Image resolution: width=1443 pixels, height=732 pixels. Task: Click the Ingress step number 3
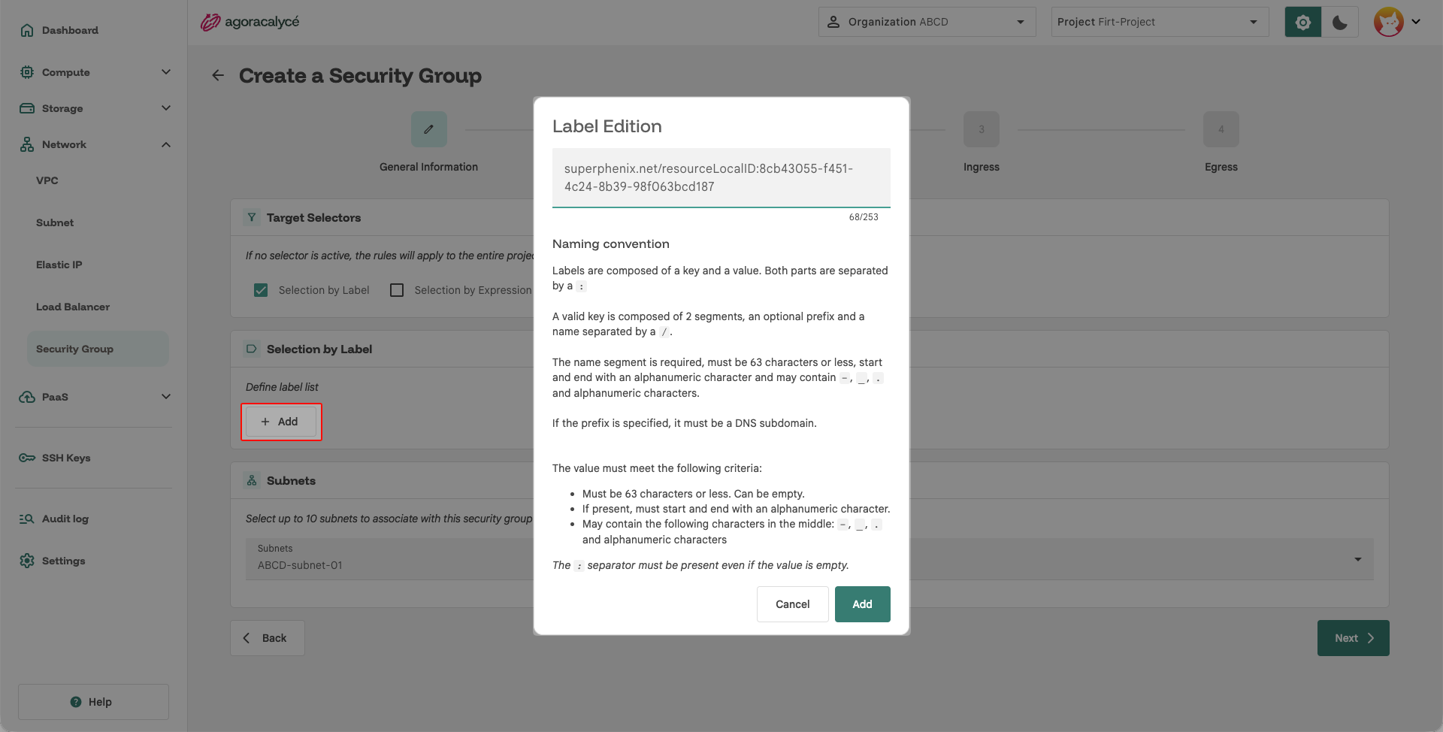(x=982, y=129)
